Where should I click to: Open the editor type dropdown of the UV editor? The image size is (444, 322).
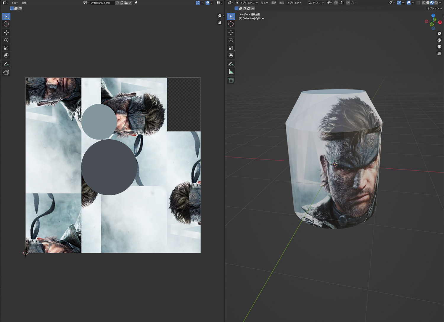click(4, 3)
